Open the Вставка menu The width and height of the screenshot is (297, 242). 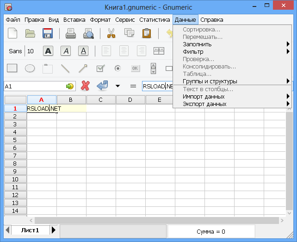tap(74, 20)
